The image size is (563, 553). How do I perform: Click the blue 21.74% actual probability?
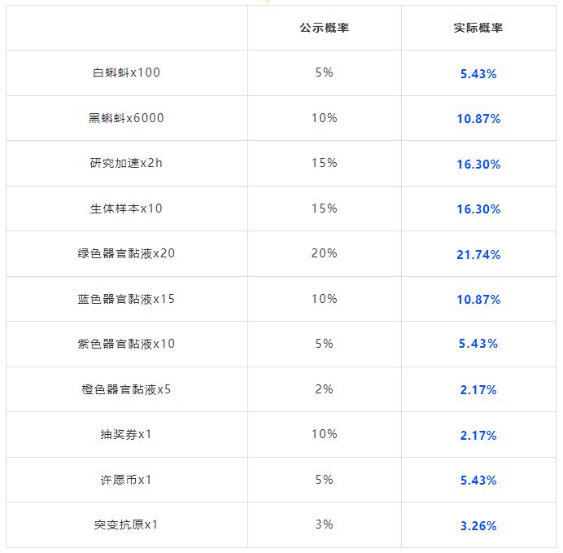click(x=478, y=255)
